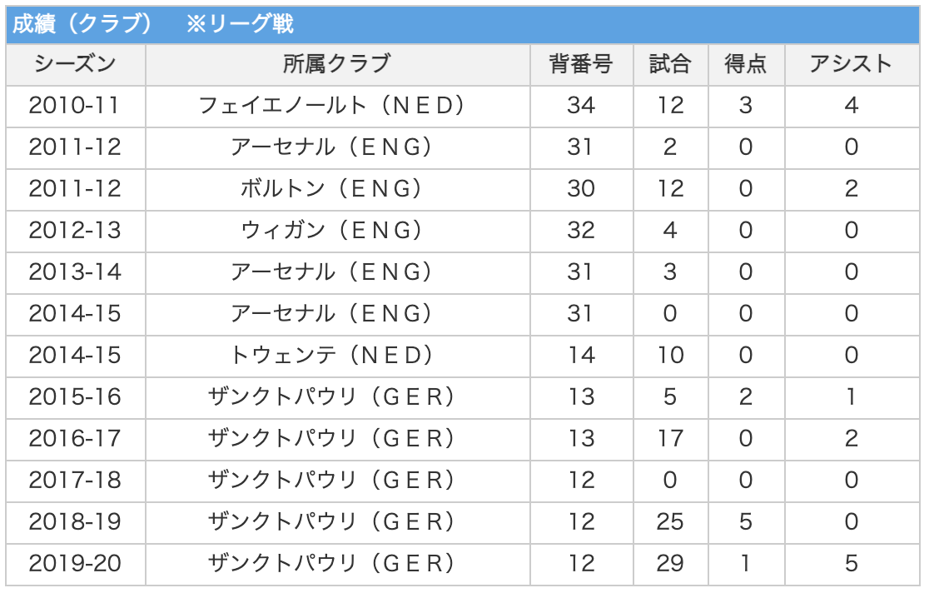Click the 2019-20 season cell
The width and height of the screenshot is (929, 593).
(75, 564)
